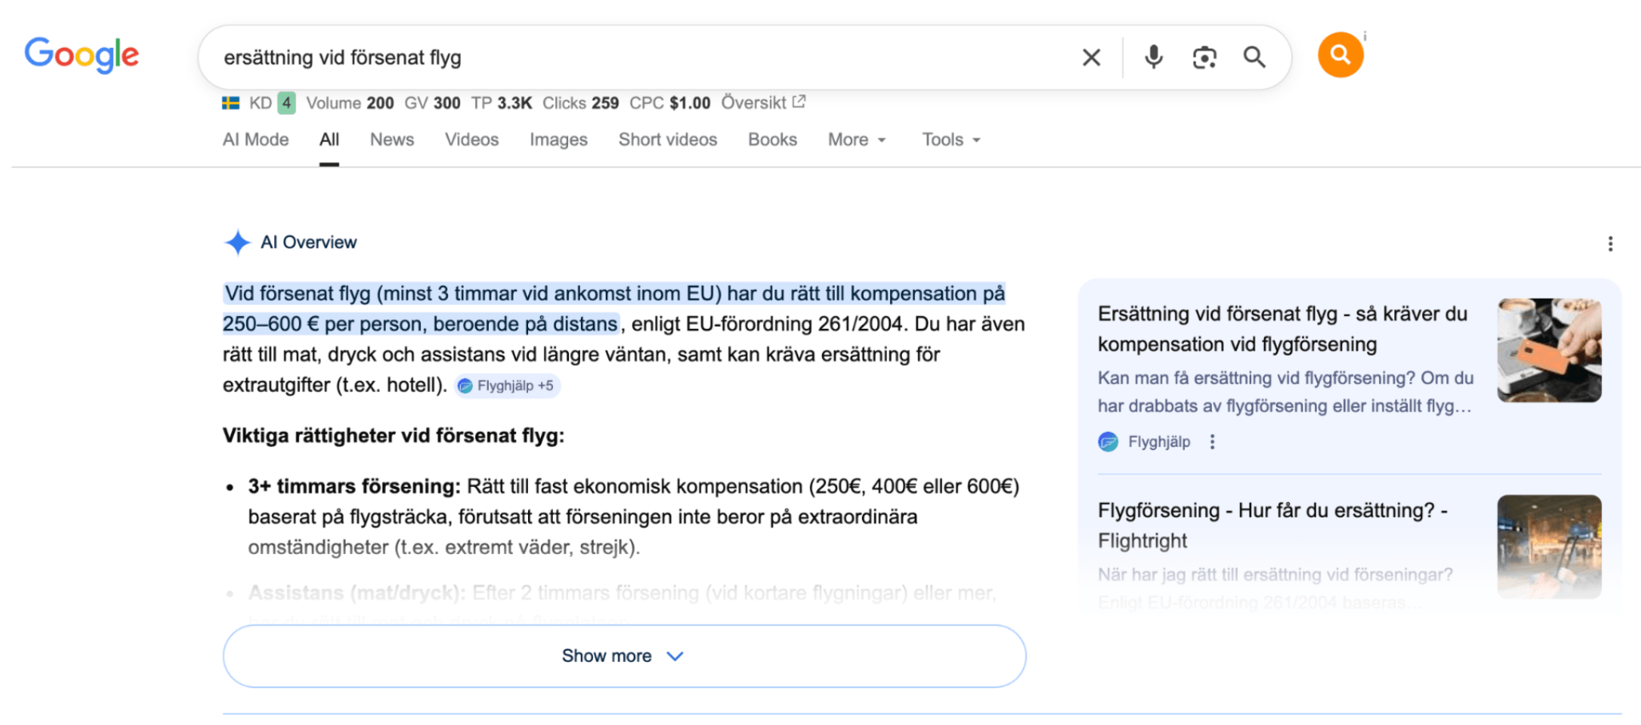Screen dimensions: 1641x725
Task: Expand the More search filters dropdown
Action: [856, 140]
